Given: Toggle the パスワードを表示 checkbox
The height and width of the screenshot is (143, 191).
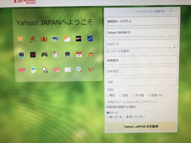Looking at the screenshot, I should click(107, 52).
